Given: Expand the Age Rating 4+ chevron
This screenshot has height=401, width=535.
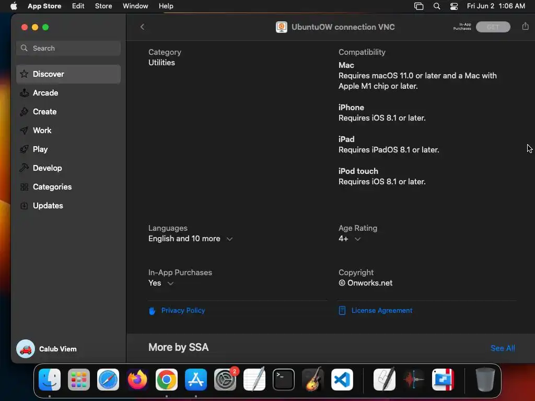Looking at the screenshot, I should click(357, 239).
